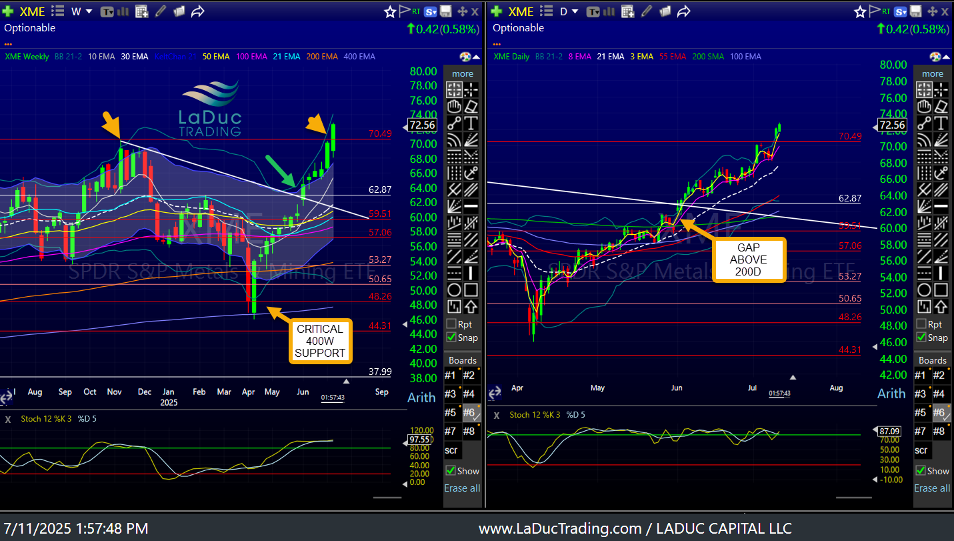Select rectangle tool in weekly toolbar
This screenshot has height=541, width=954.
coord(471,290)
